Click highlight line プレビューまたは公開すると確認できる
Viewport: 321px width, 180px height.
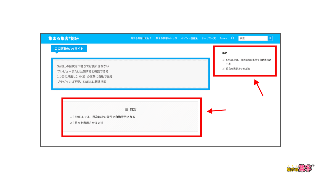[x=83, y=71]
